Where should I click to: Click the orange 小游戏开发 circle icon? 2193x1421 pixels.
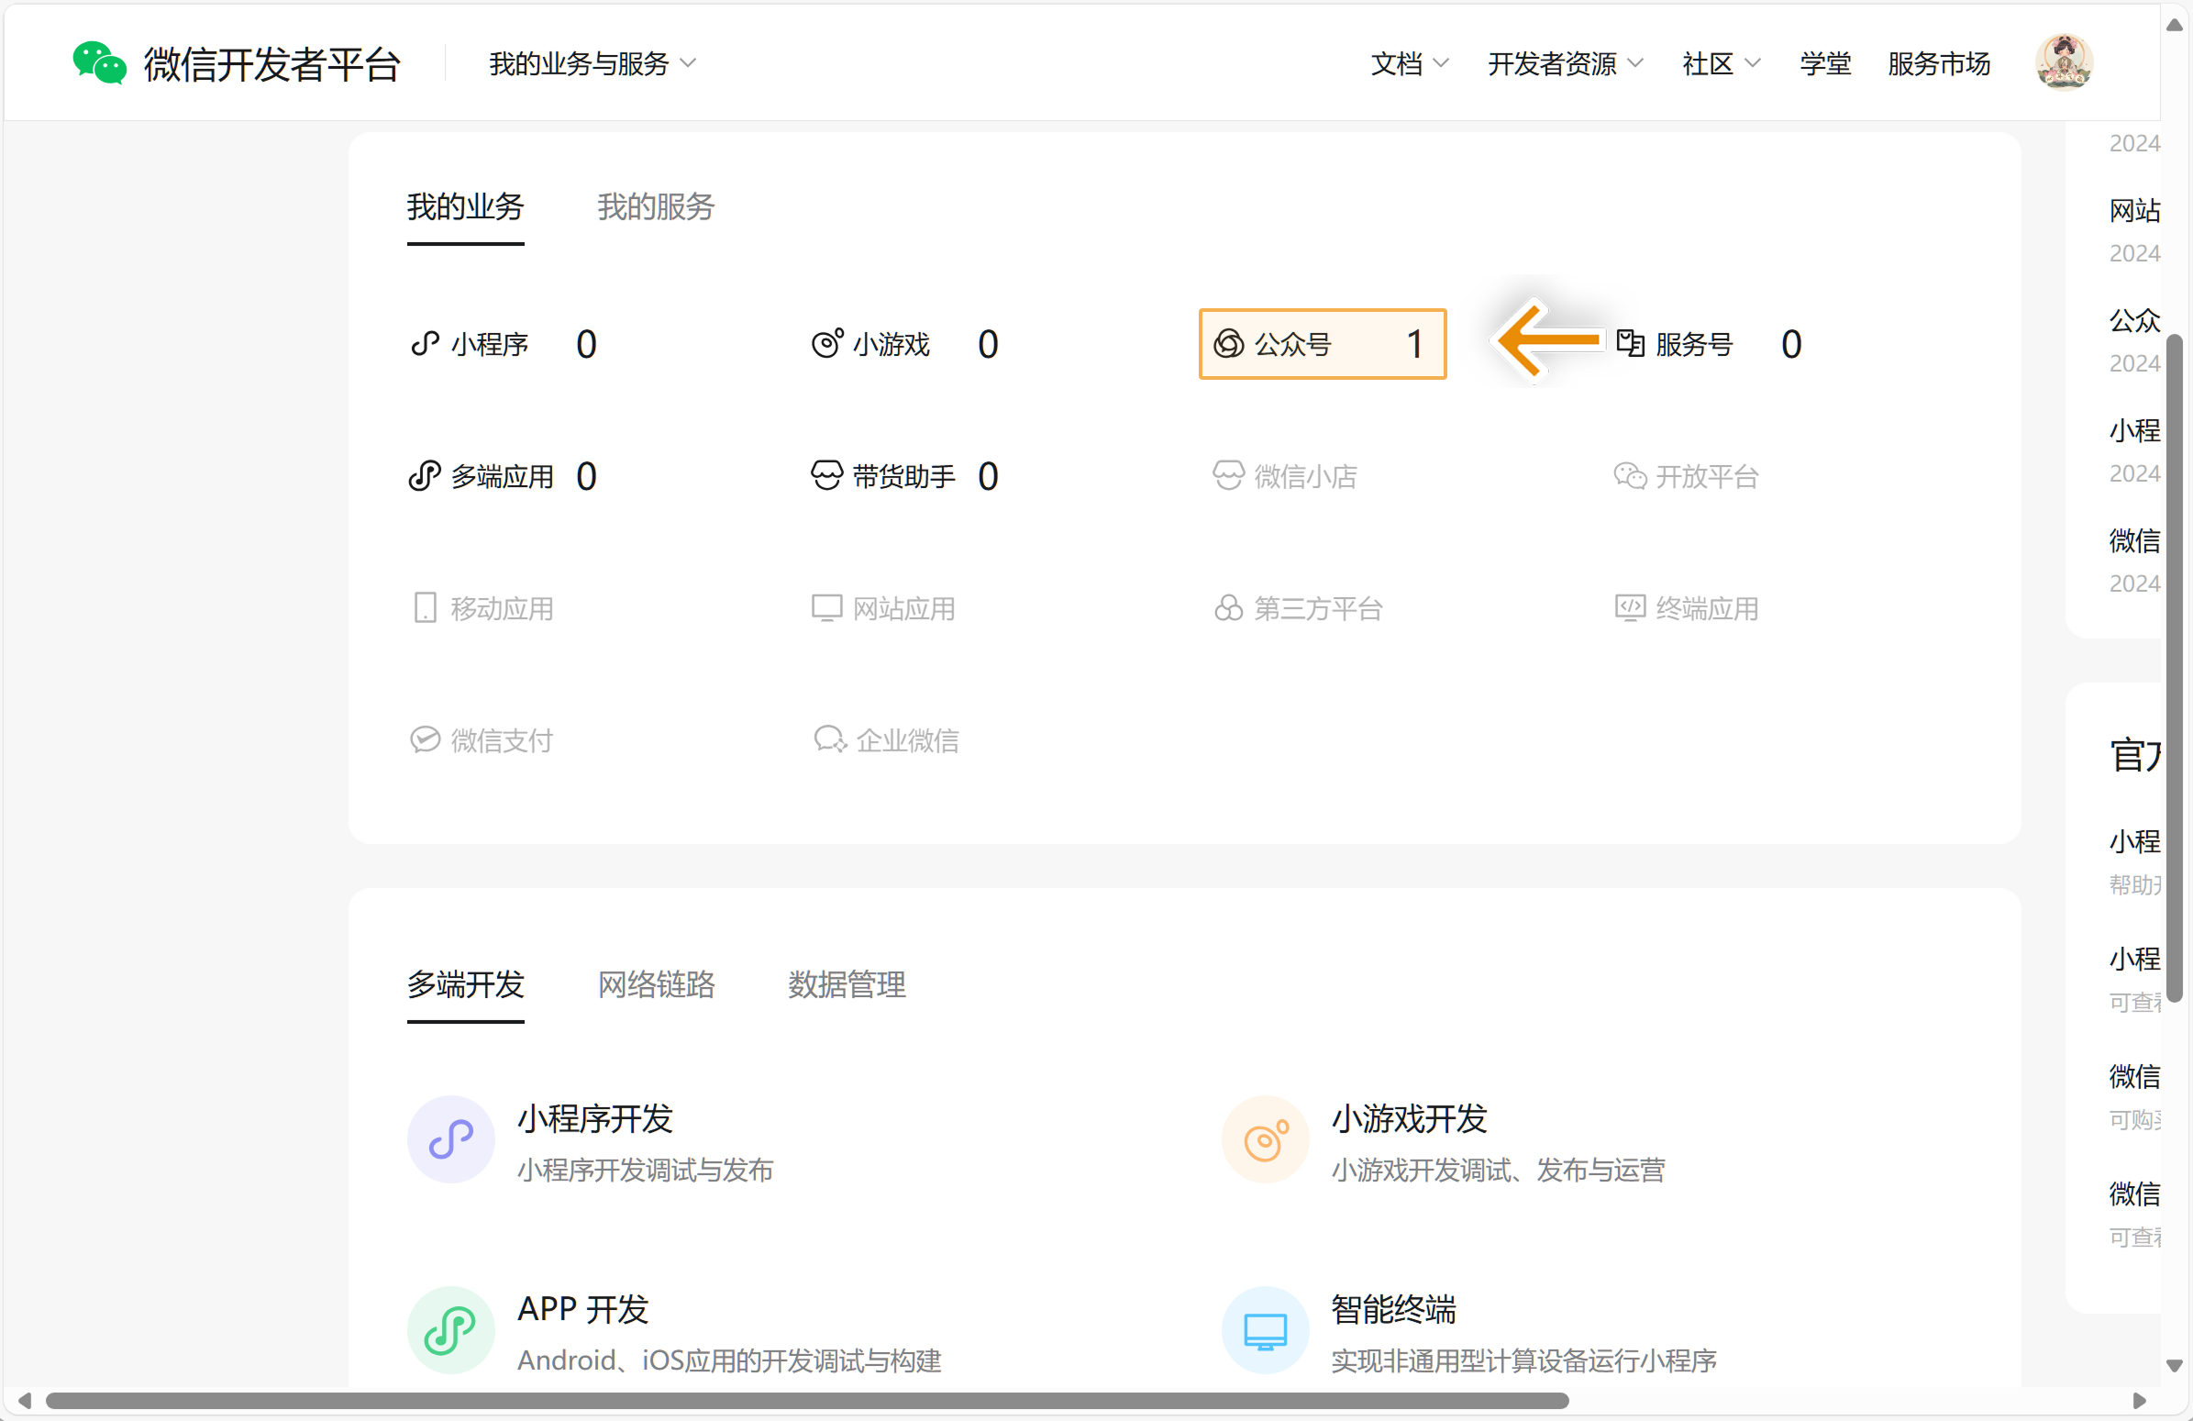(x=1265, y=1140)
